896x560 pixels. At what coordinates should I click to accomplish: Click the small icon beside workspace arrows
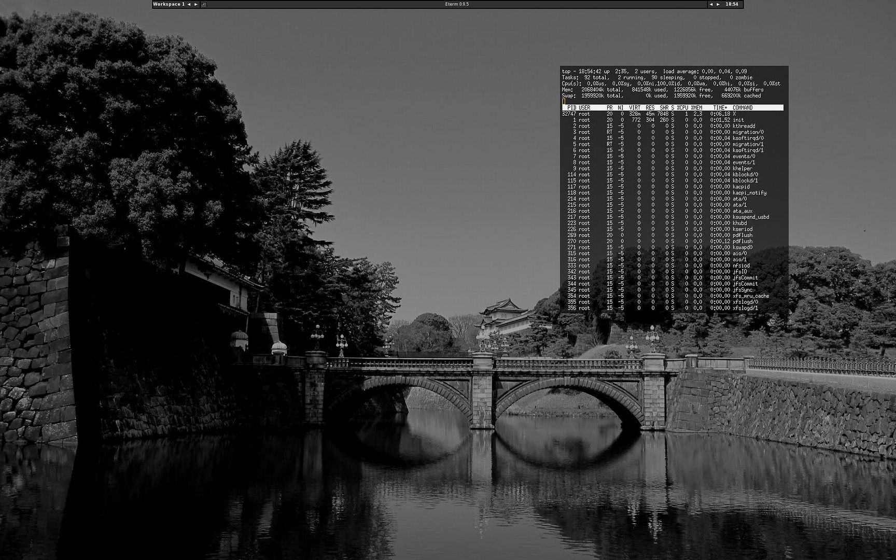click(204, 4)
